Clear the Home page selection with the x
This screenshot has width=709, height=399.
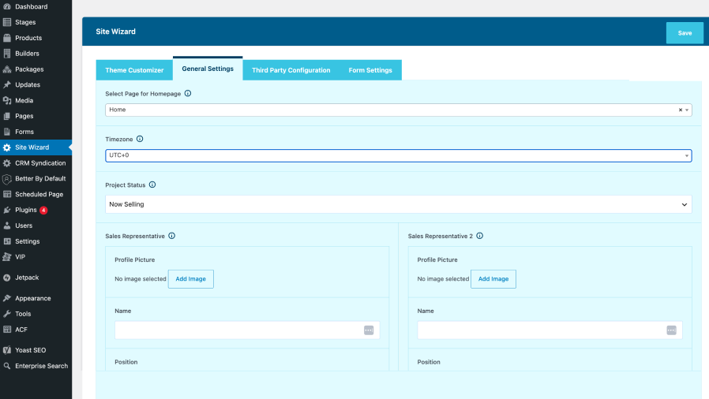[x=680, y=110]
